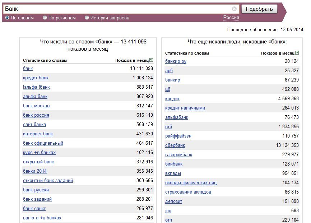Follow the 'открытый банк заданий' link
Viewport: 311px width, 223px height.
(48, 181)
